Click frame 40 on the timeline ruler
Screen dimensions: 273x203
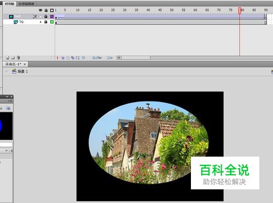148,10
